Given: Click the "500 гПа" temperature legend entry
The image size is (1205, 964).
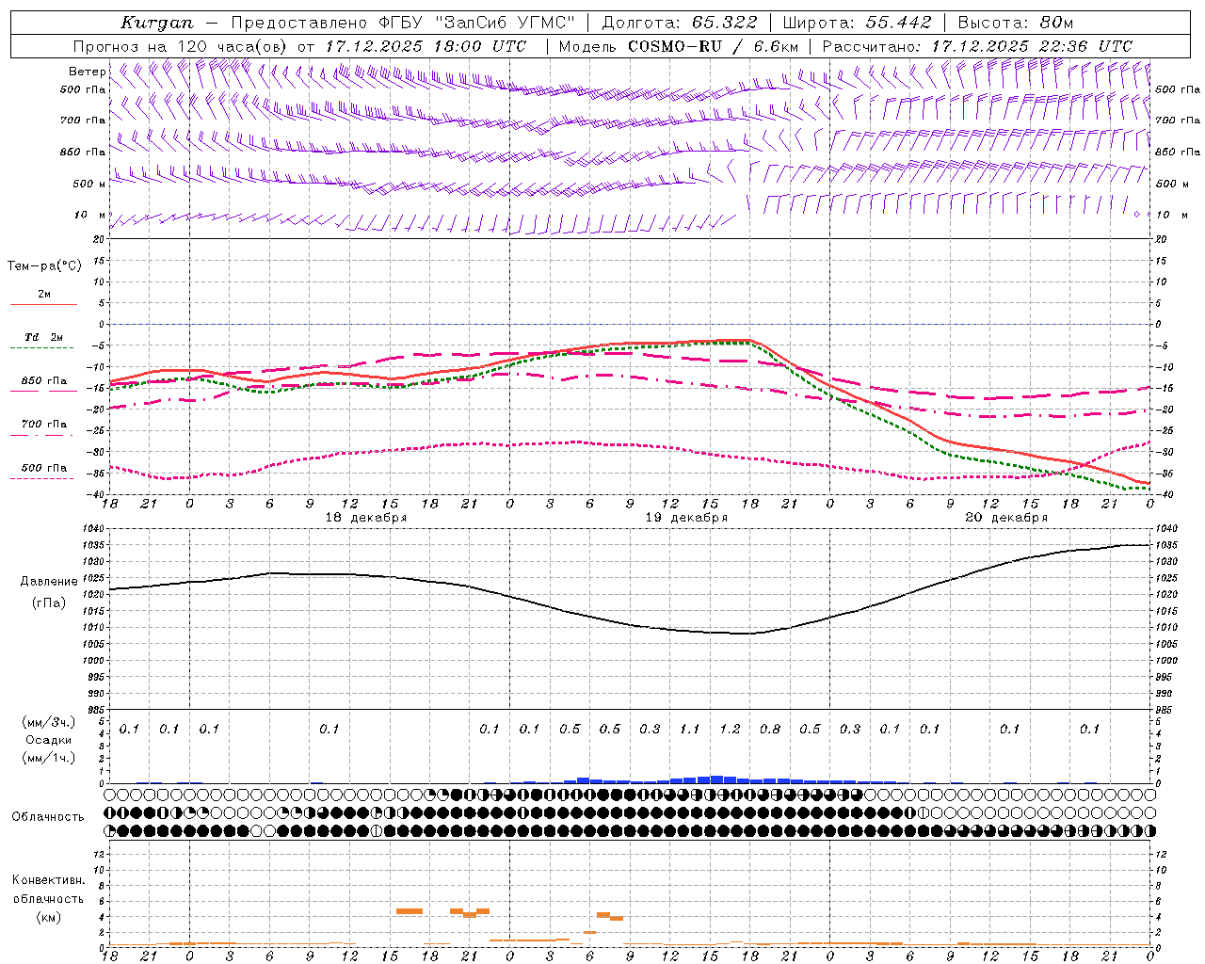Looking at the screenshot, I should pyautogui.click(x=43, y=468).
